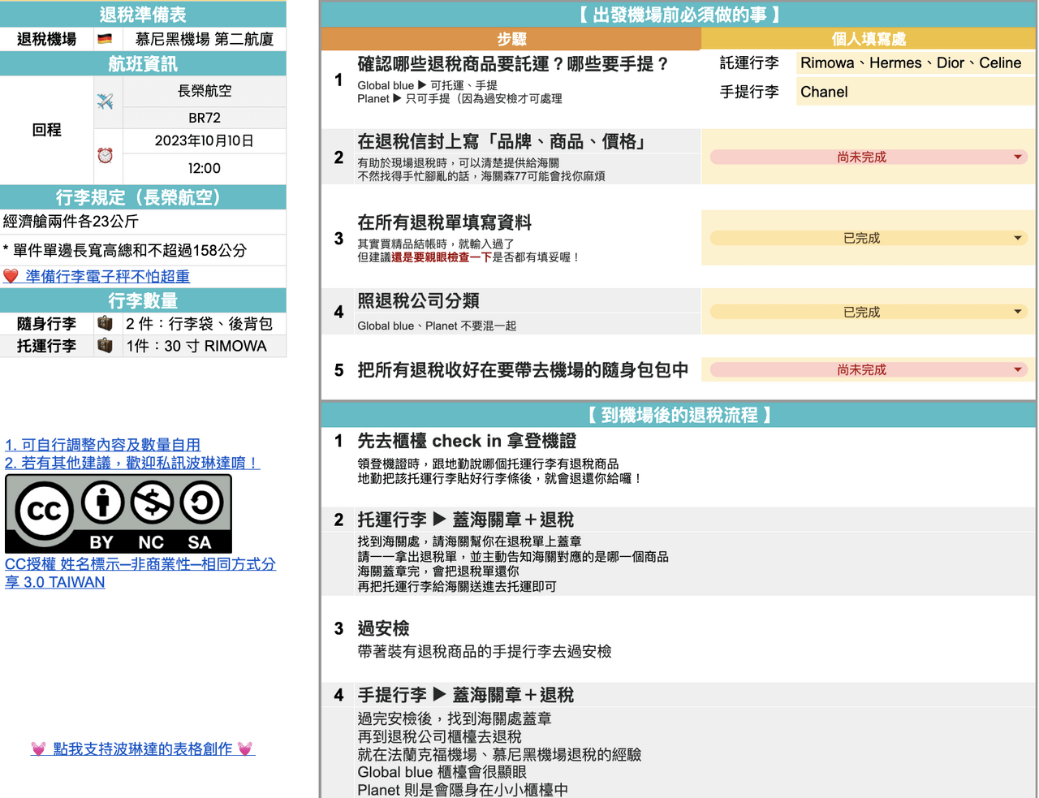This screenshot has width=1039, height=798.
Task: Click the red heart icon before 準備行李電子秤
Action: click(11, 276)
